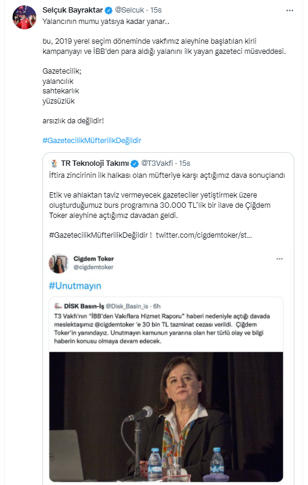Open the twitter.com/cigdemtoker link
308x485 pixels.
coord(204,235)
